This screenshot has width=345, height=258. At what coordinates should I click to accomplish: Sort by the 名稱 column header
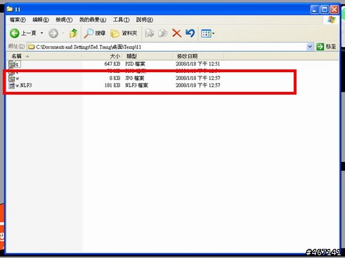(x=44, y=56)
